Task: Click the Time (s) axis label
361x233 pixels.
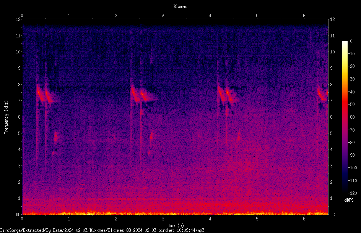Action: point(175,226)
